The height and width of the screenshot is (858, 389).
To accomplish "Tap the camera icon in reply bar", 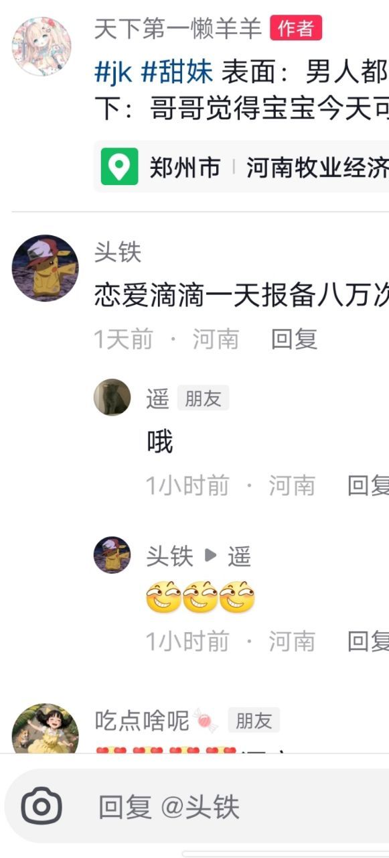I will coord(42,806).
